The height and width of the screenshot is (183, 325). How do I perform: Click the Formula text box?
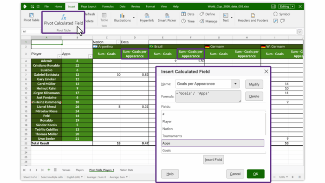pos(208,96)
